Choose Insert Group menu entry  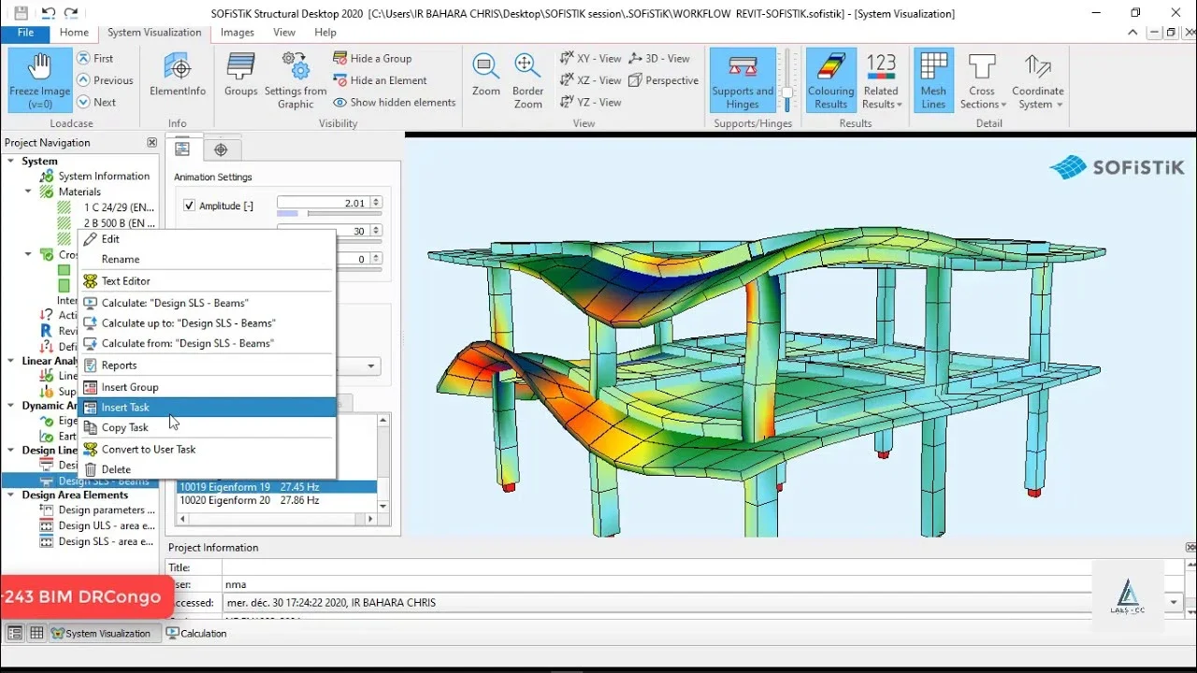point(207,387)
